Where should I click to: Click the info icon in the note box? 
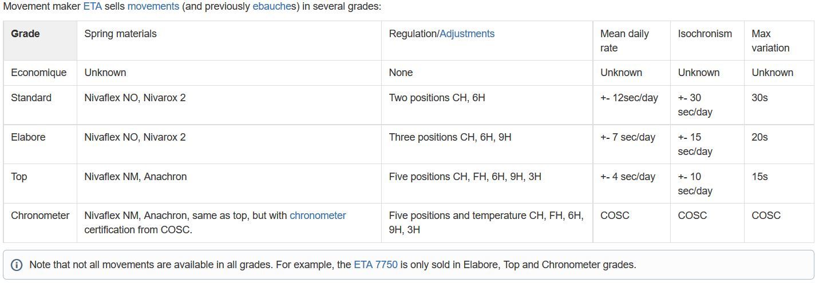tap(17, 265)
